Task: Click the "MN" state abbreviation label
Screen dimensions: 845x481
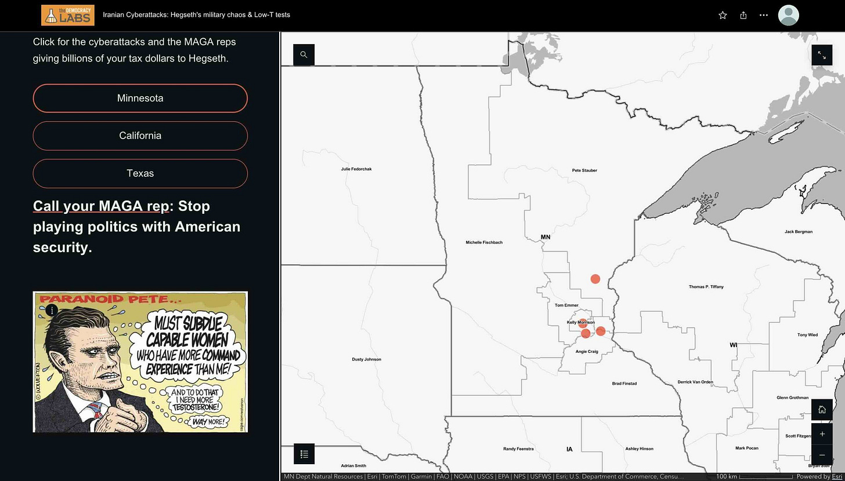Action: (x=546, y=237)
